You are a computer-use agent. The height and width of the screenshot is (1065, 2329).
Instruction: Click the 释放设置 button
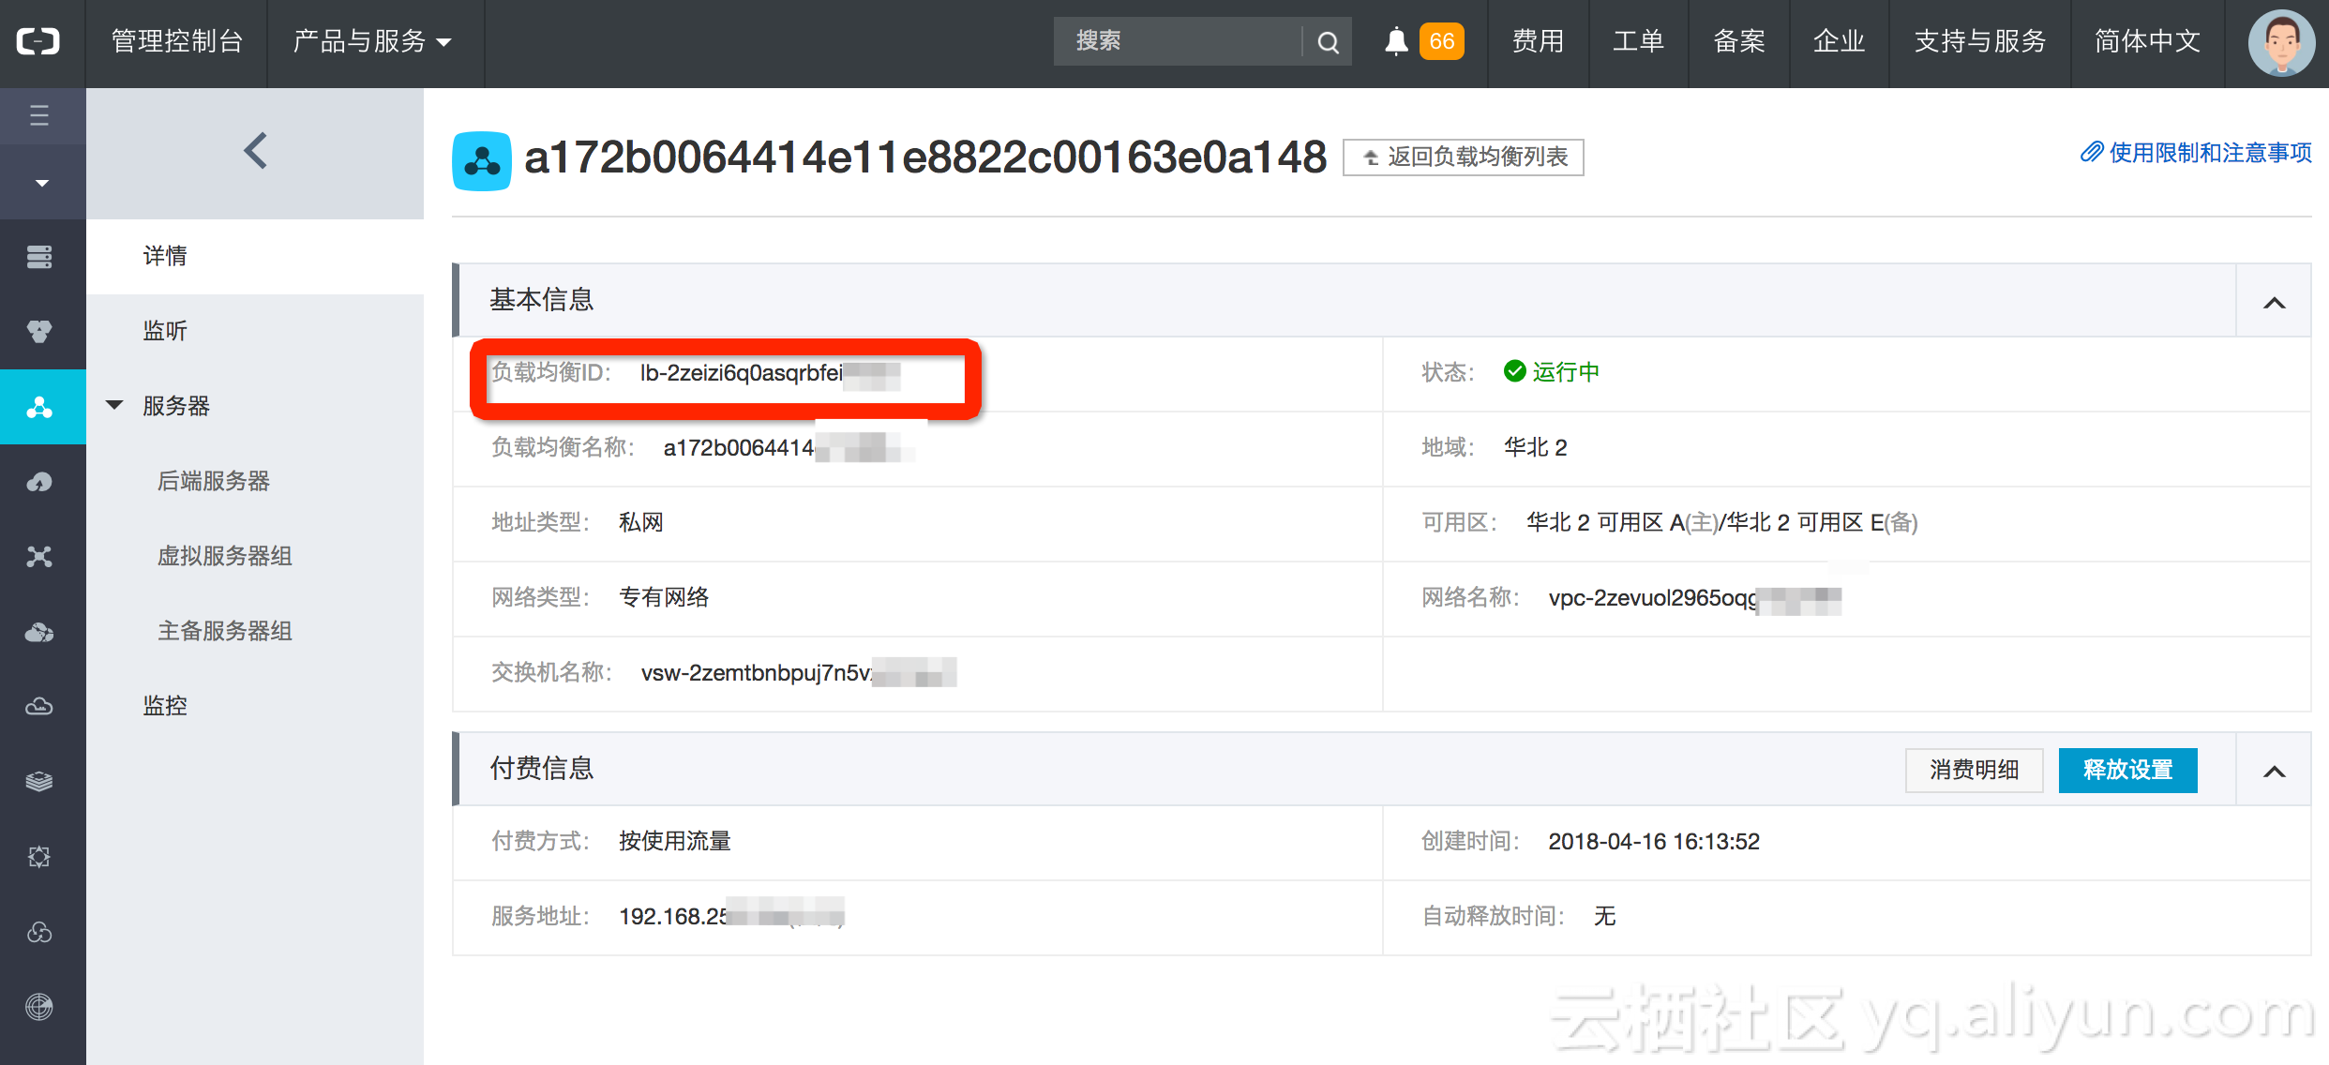(x=2127, y=770)
